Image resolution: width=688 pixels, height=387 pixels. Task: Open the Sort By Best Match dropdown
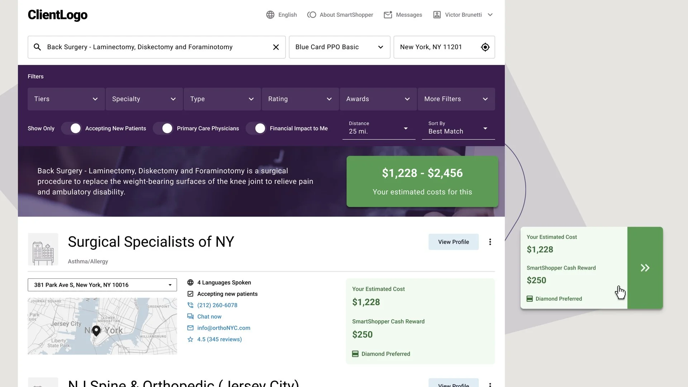pyautogui.click(x=458, y=129)
